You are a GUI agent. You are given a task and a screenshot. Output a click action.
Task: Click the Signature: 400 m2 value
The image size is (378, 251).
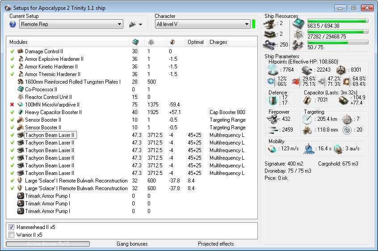tap(284, 164)
